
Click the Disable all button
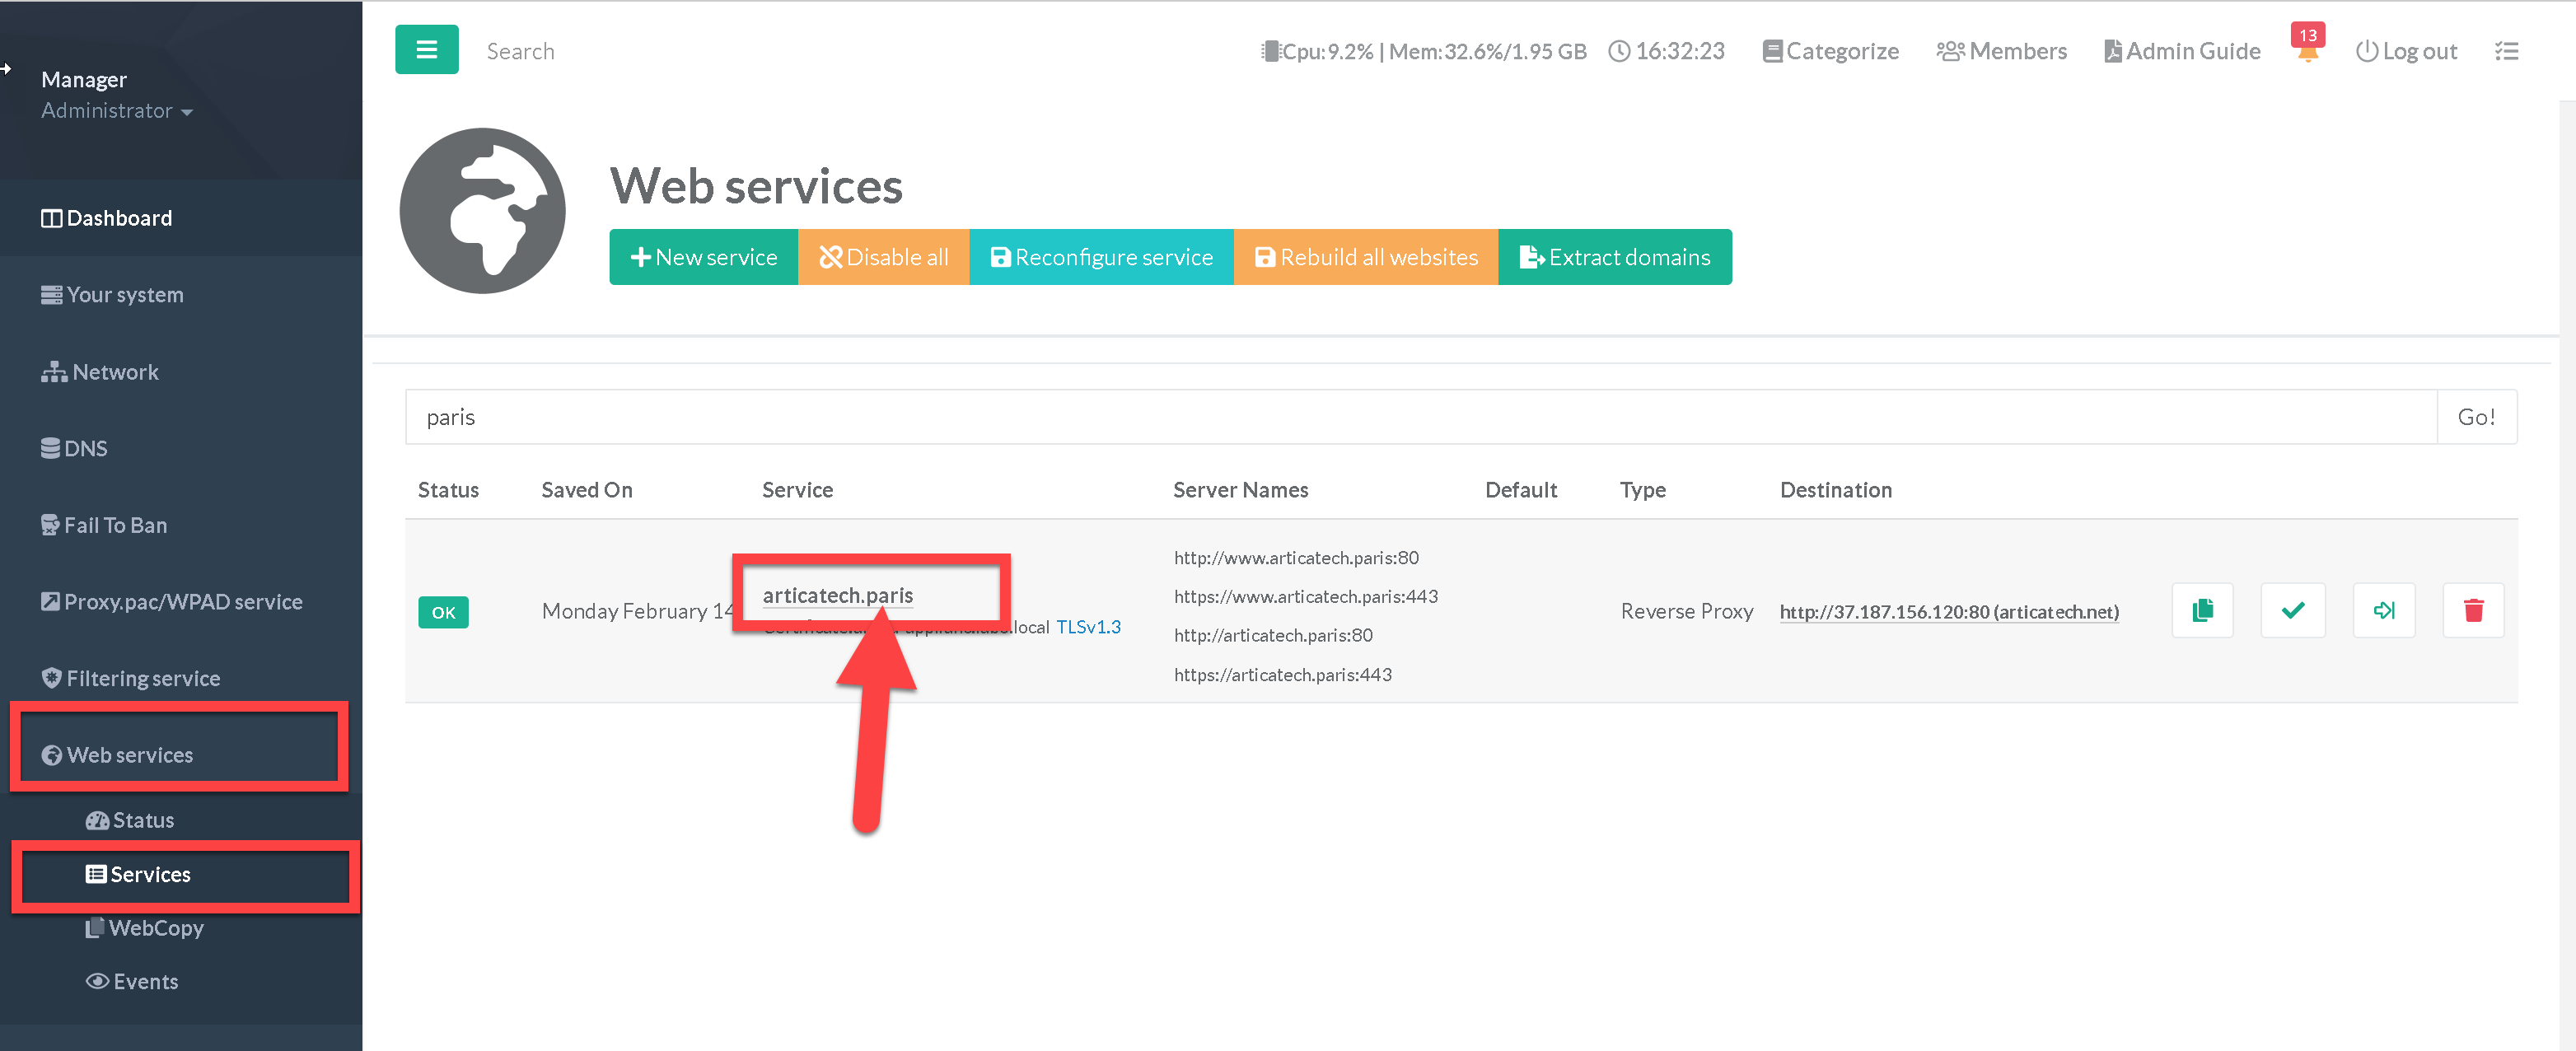click(883, 257)
